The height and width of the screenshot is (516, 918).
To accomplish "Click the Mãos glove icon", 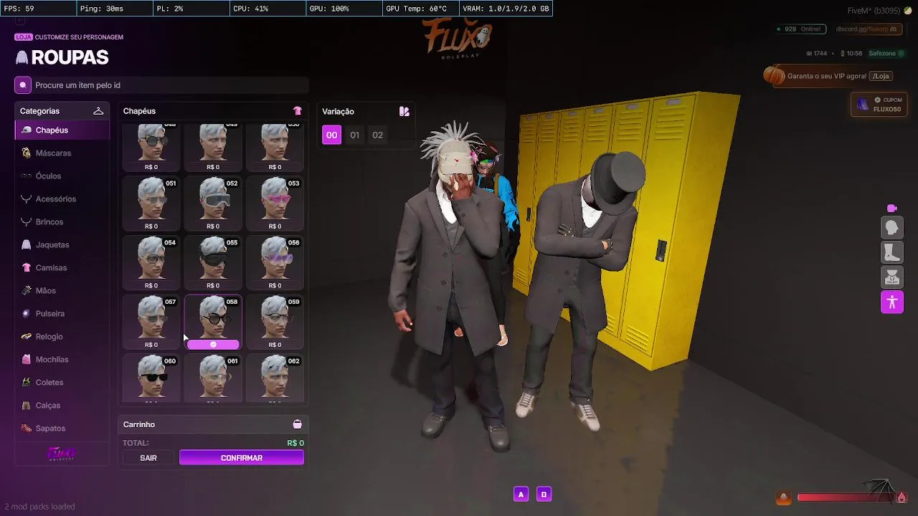I will (x=27, y=291).
